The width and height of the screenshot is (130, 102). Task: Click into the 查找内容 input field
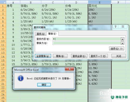87,39
